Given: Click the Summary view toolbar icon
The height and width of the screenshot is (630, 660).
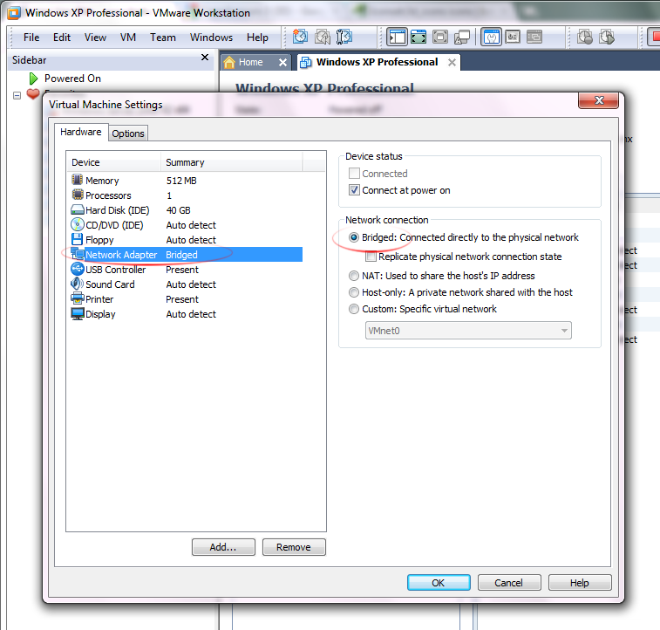Looking at the screenshot, I should [x=491, y=37].
